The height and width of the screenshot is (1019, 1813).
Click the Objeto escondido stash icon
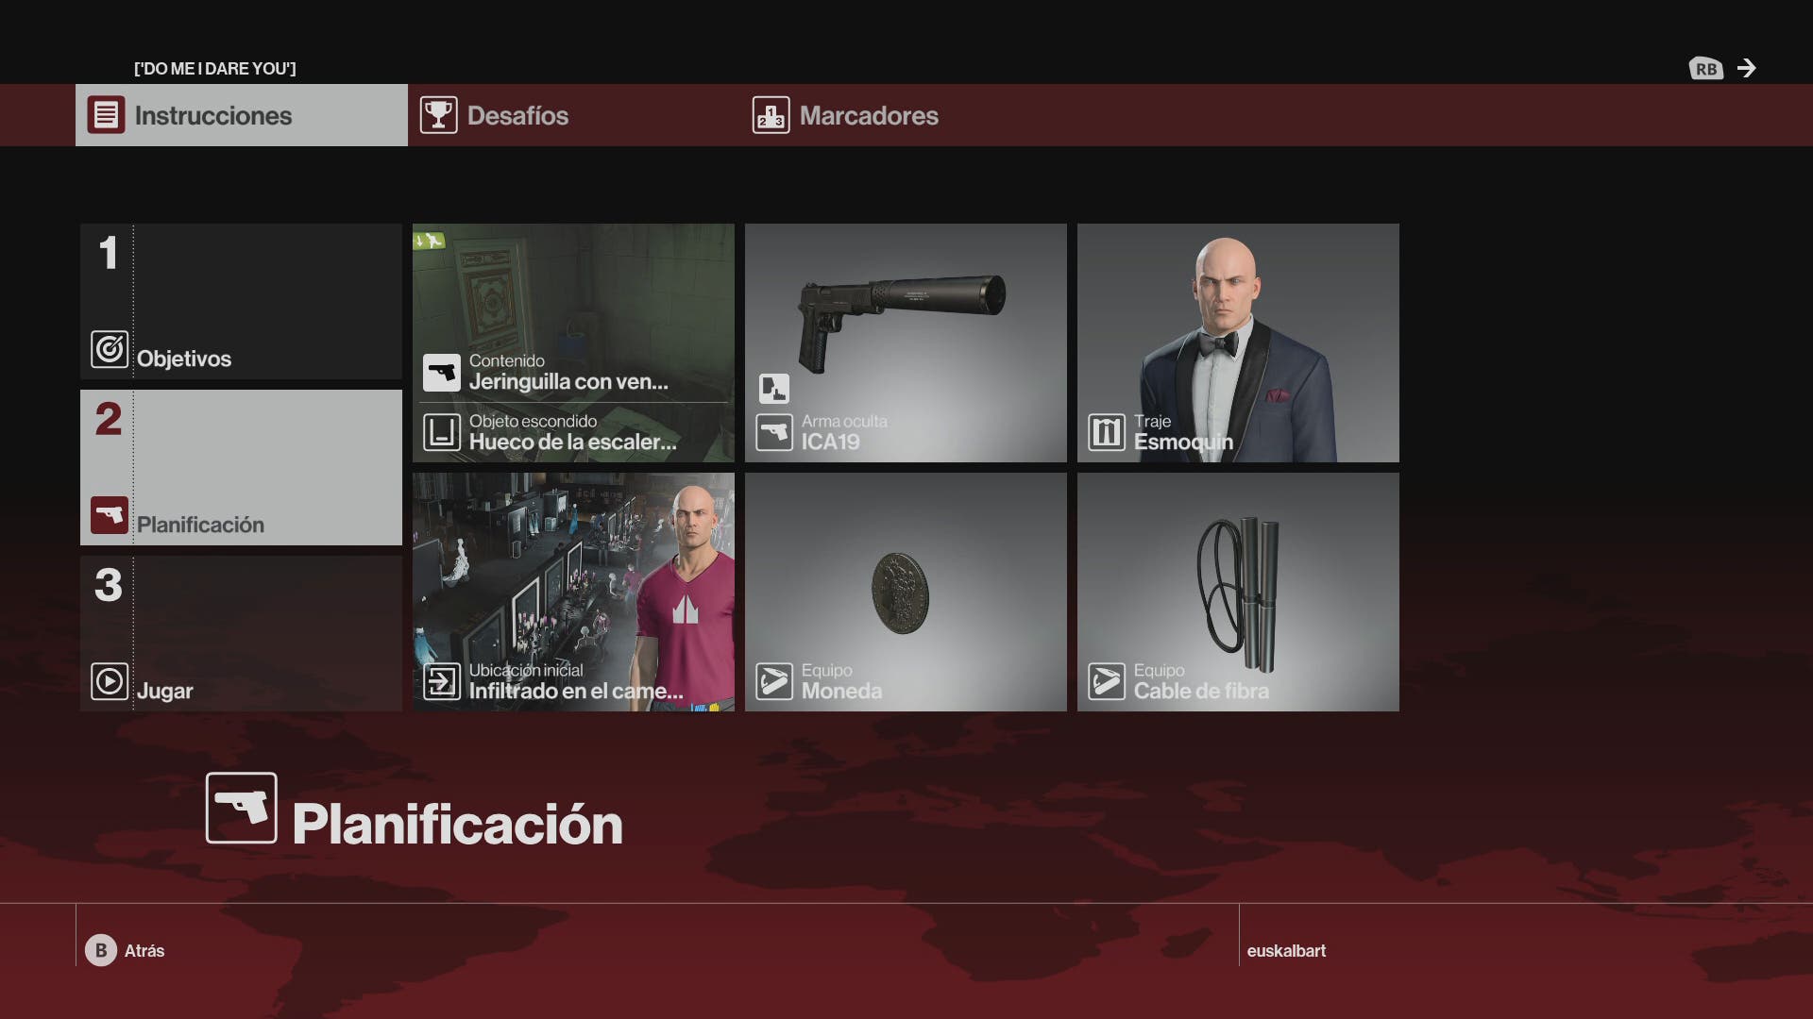coord(441,432)
